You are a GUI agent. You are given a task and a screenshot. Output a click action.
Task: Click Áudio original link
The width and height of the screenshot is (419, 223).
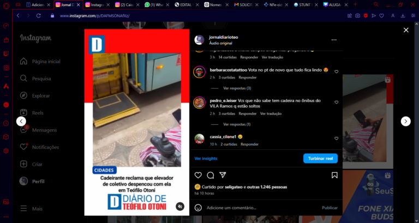(220, 43)
